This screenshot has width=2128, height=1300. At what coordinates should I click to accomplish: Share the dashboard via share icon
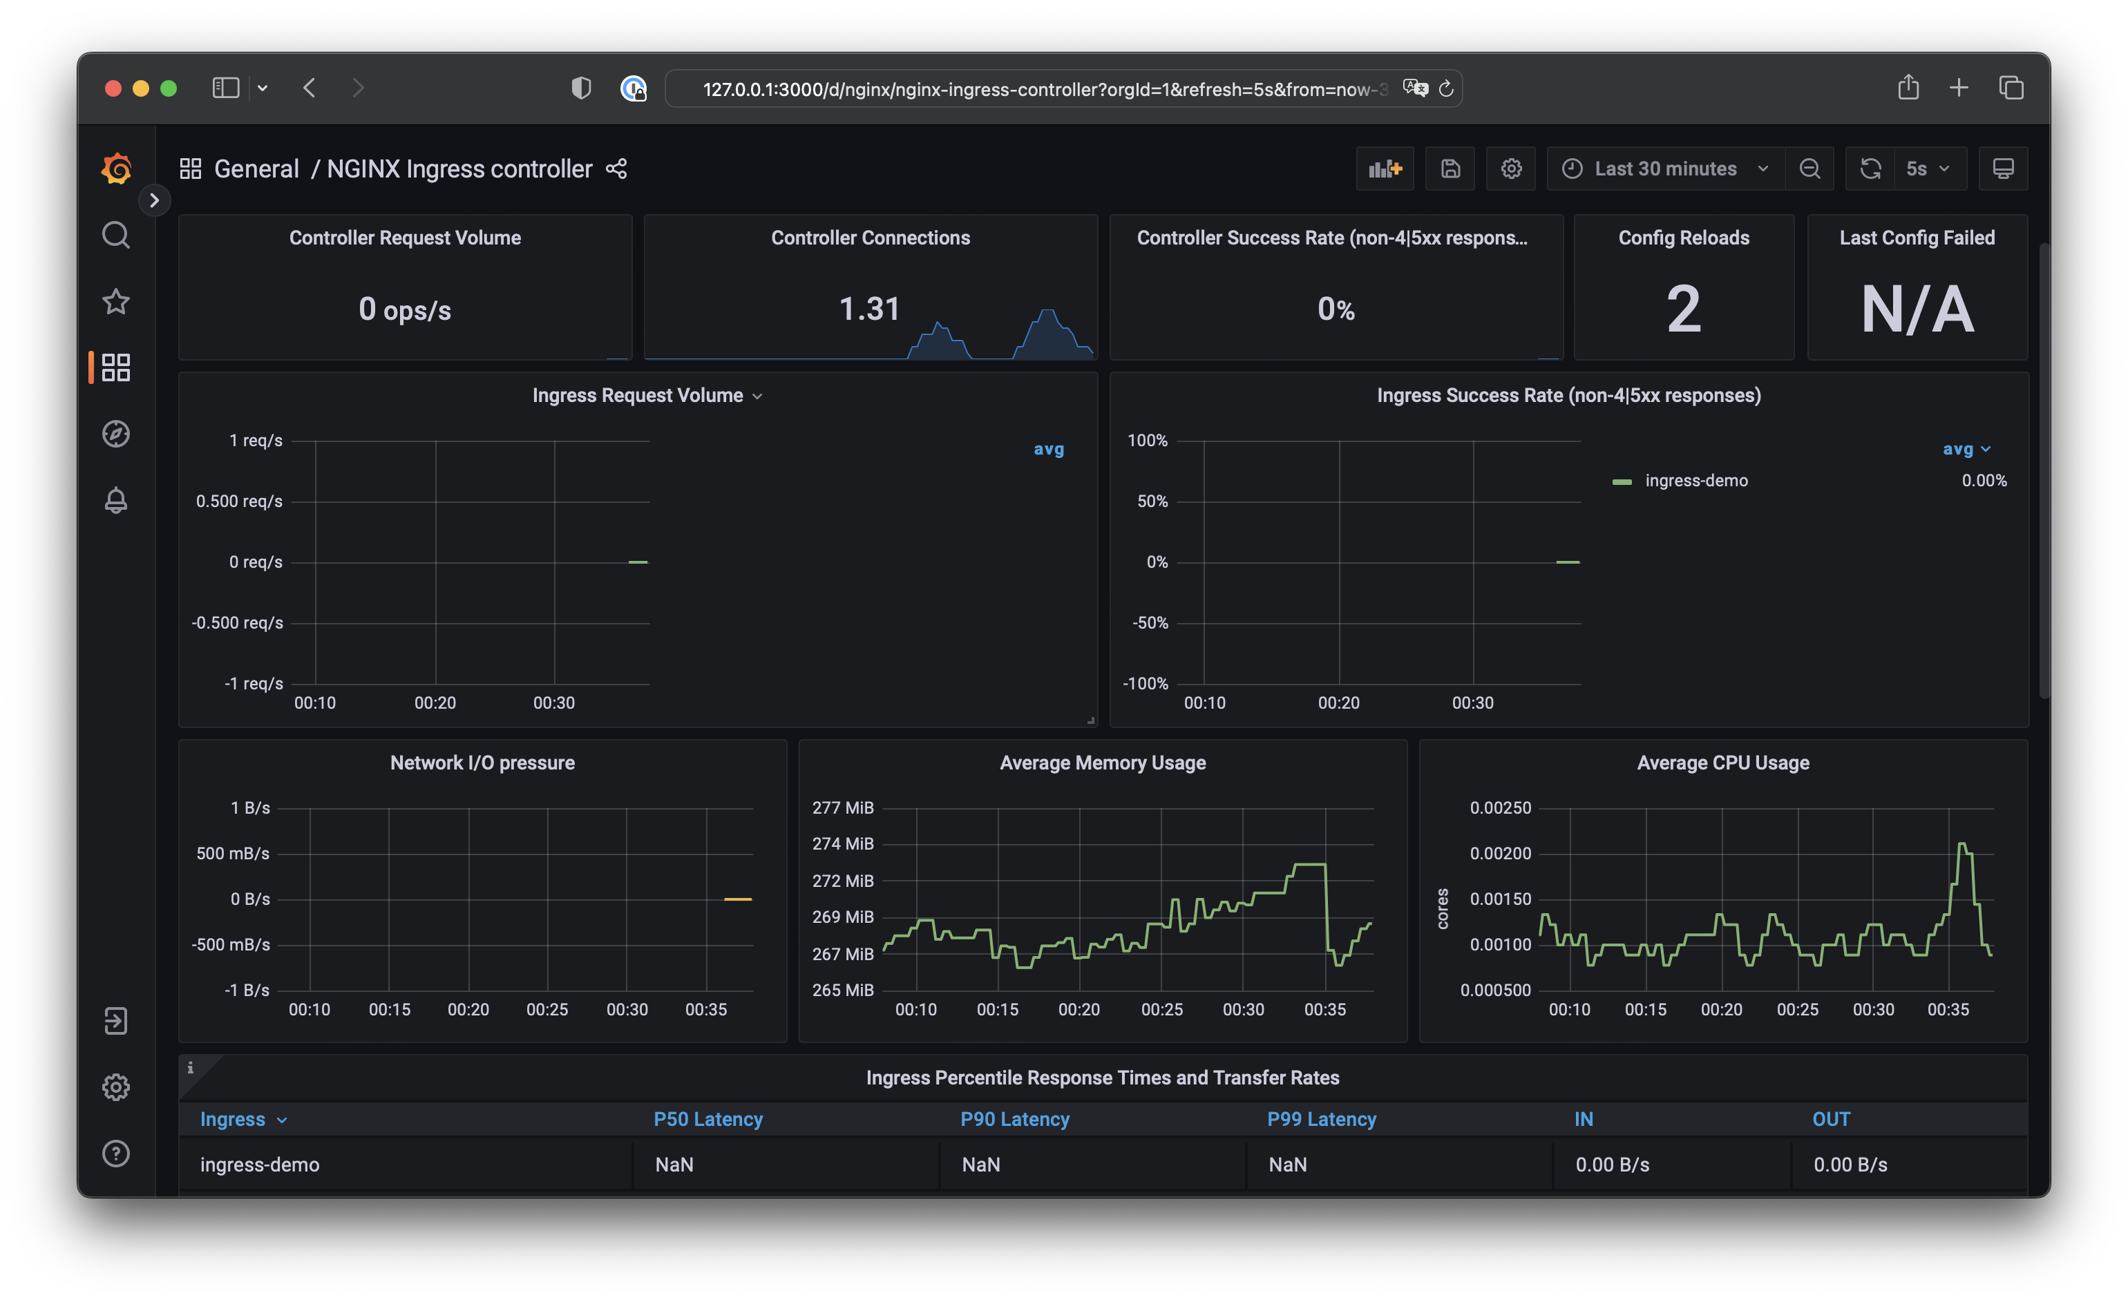(616, 169)
